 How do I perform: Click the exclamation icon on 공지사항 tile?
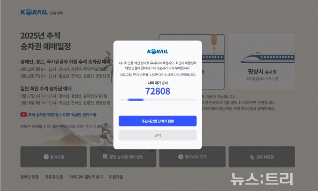tap(46, 157)
